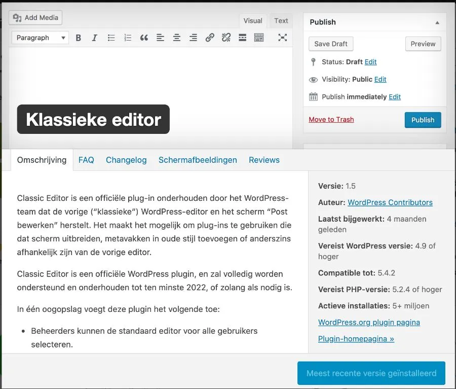
Task: Click the Add Media button
Action: tap(35, 18)
